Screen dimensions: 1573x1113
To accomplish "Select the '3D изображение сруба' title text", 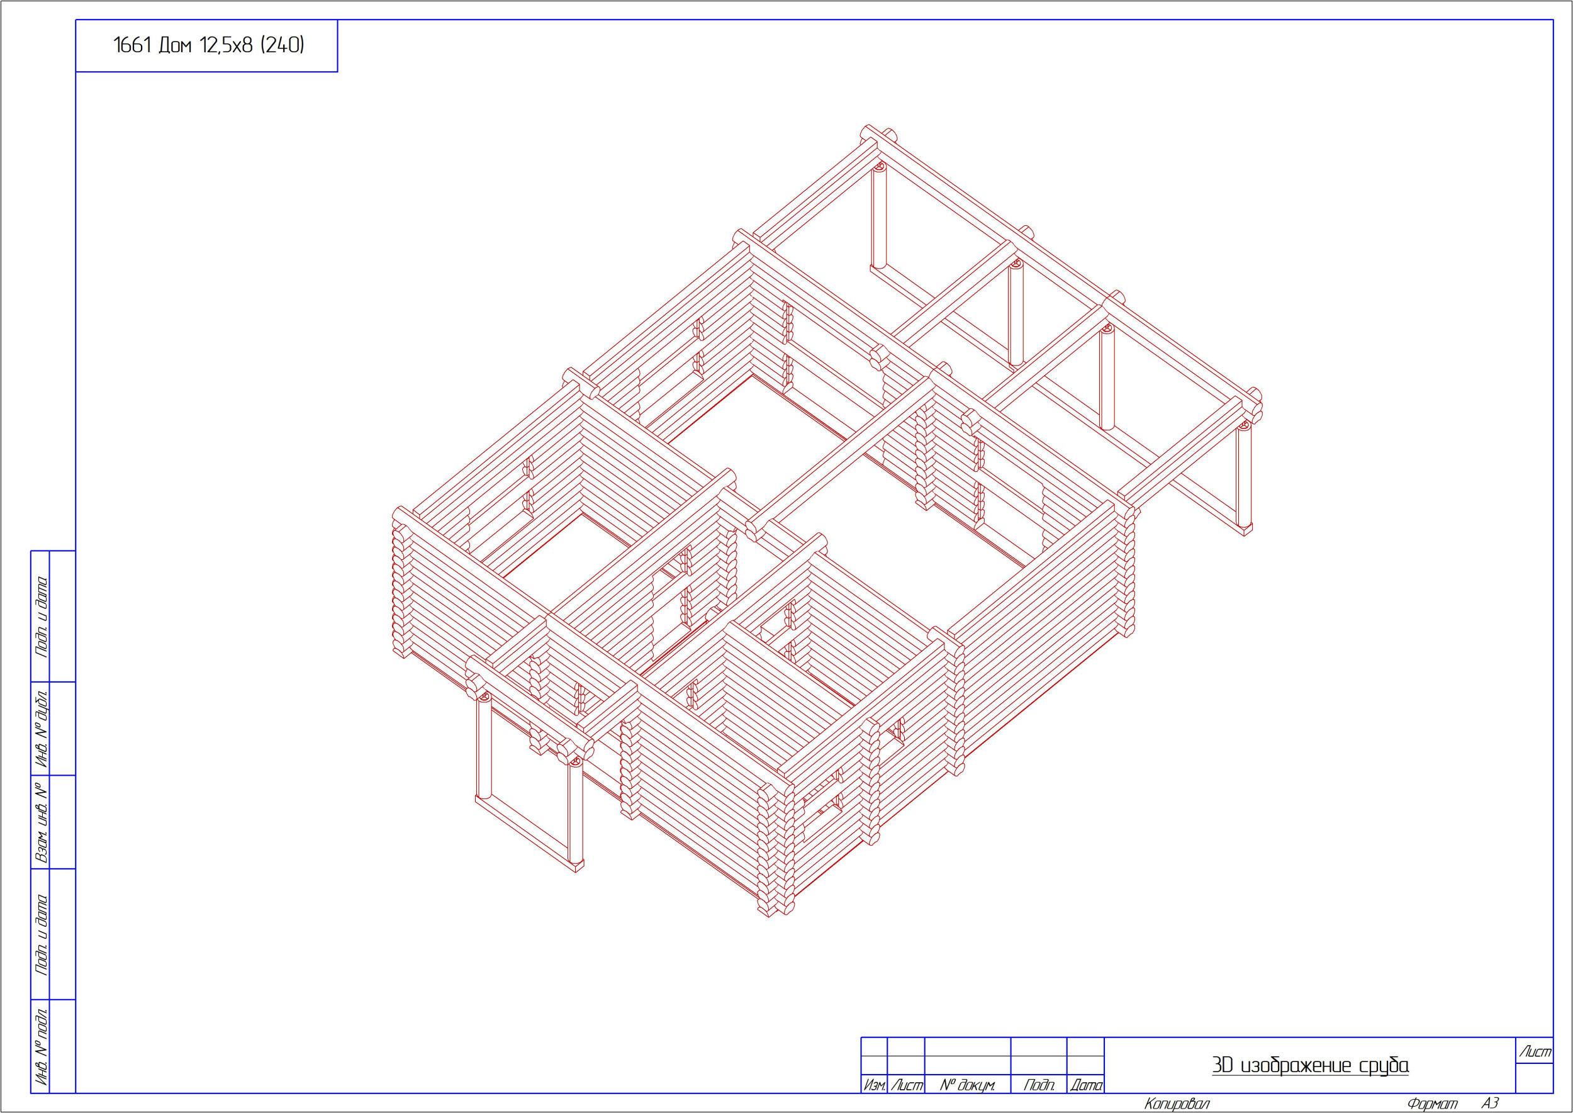I will tap(1310, 1066).
